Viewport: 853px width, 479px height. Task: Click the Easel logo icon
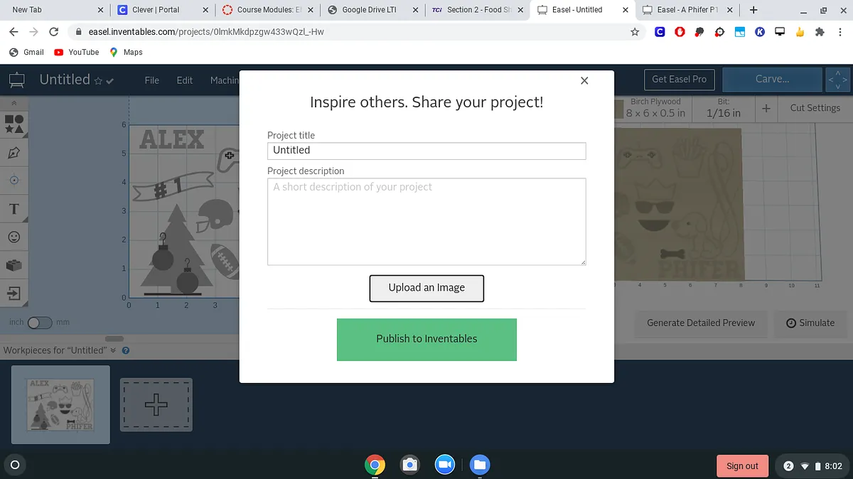16,80
